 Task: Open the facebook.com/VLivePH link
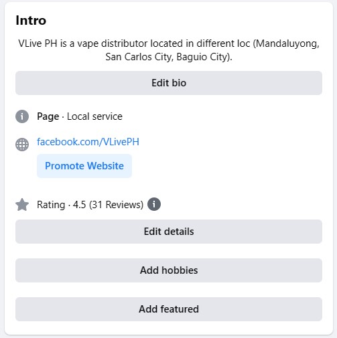tap(88, 142)
